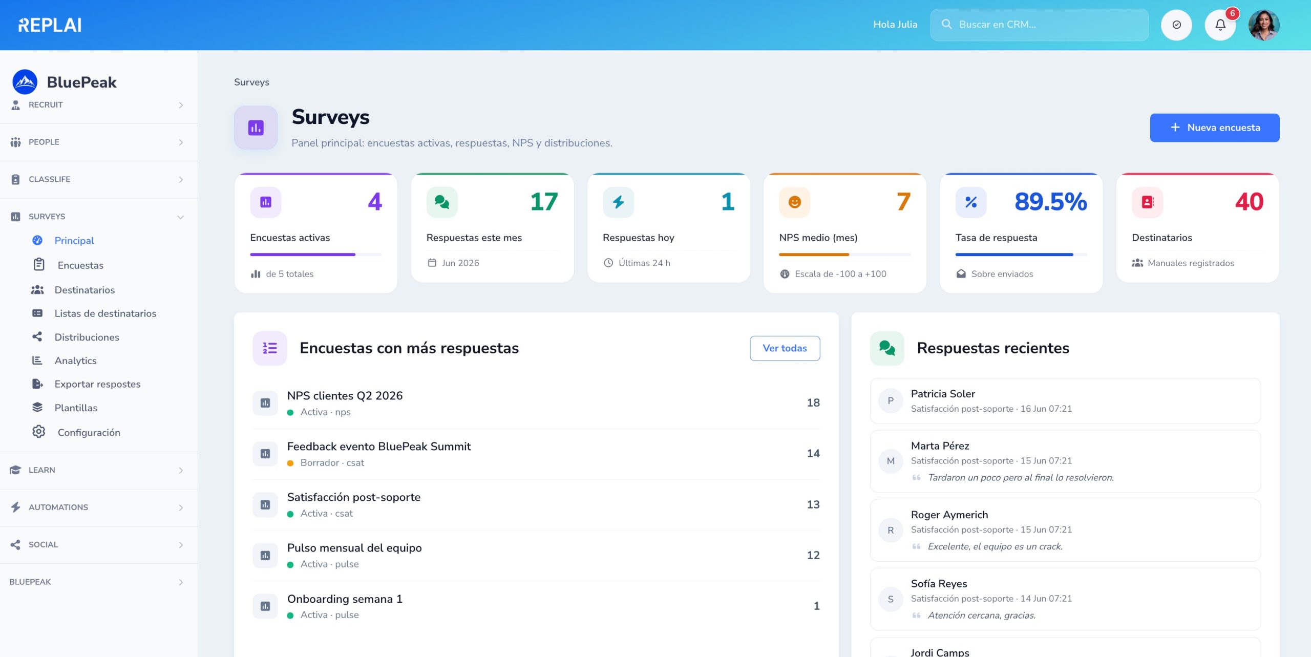1311x657 pixels.
Task: Click the NPS medio orange progress bar
Action: 844,255
